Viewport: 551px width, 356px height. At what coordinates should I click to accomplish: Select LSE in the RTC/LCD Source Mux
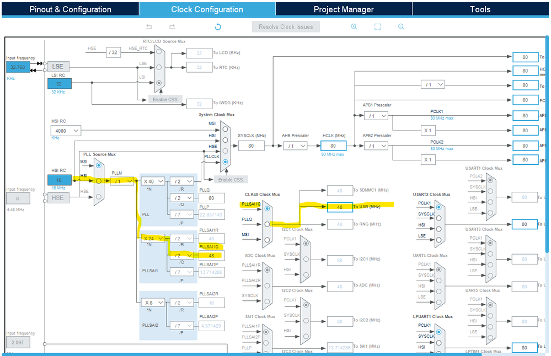(x=159, y=67)
